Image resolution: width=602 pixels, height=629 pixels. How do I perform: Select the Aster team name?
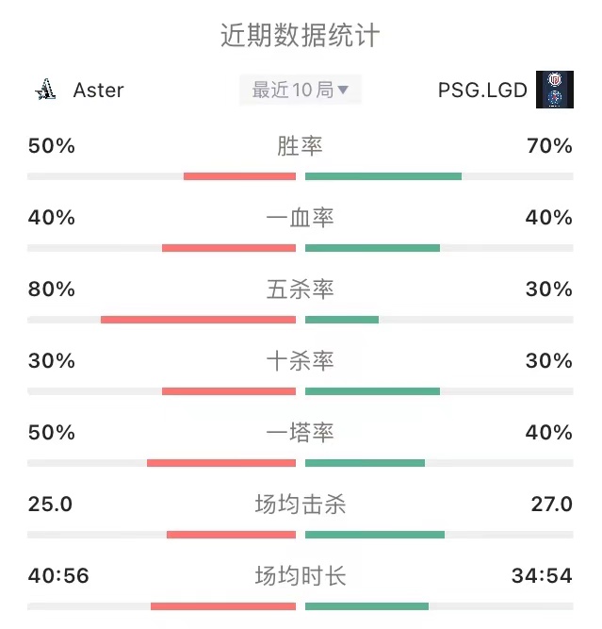(99, 91)
